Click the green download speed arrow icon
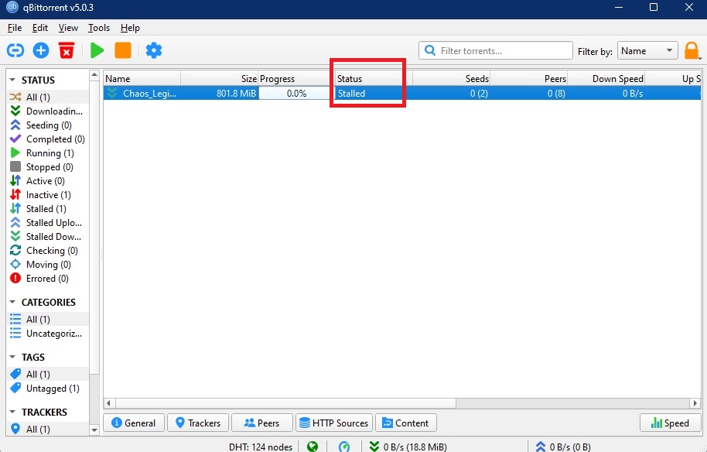 click(374, 447)
